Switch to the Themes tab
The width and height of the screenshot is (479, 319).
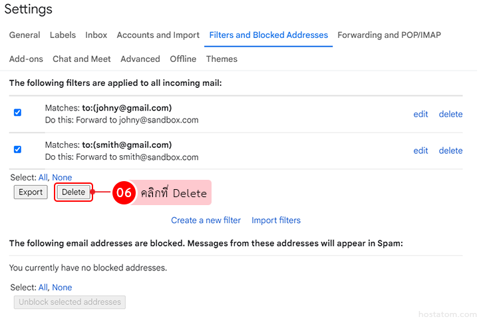(222, 59)
